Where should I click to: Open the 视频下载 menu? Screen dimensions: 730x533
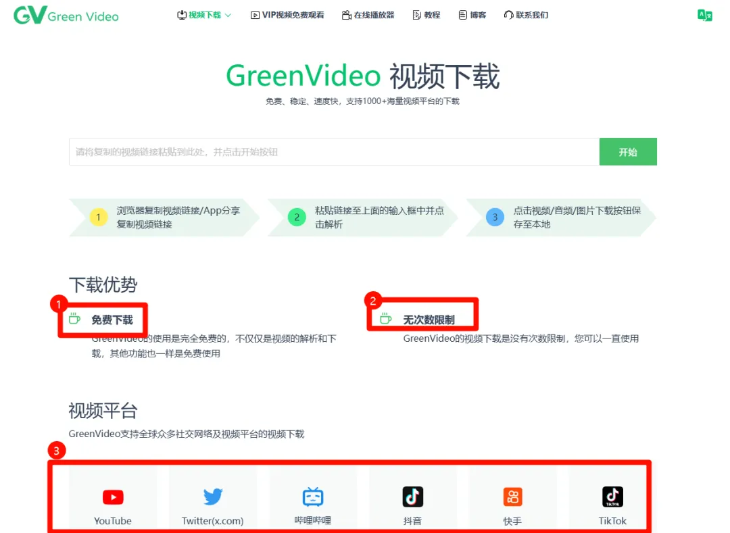point(204,16)
